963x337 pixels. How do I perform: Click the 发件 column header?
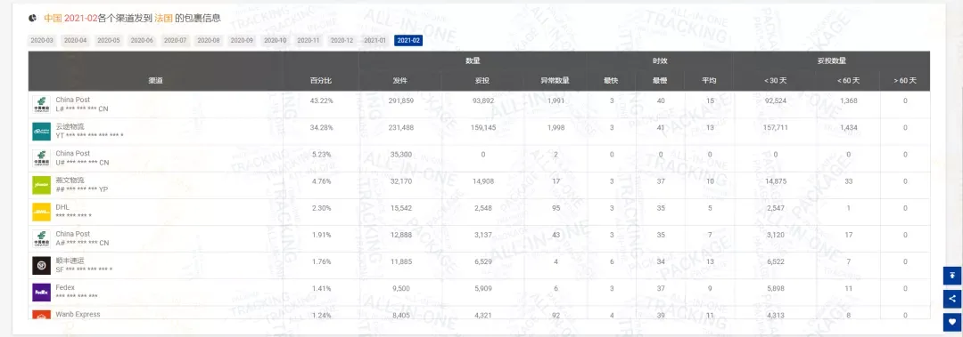(399, 81)
